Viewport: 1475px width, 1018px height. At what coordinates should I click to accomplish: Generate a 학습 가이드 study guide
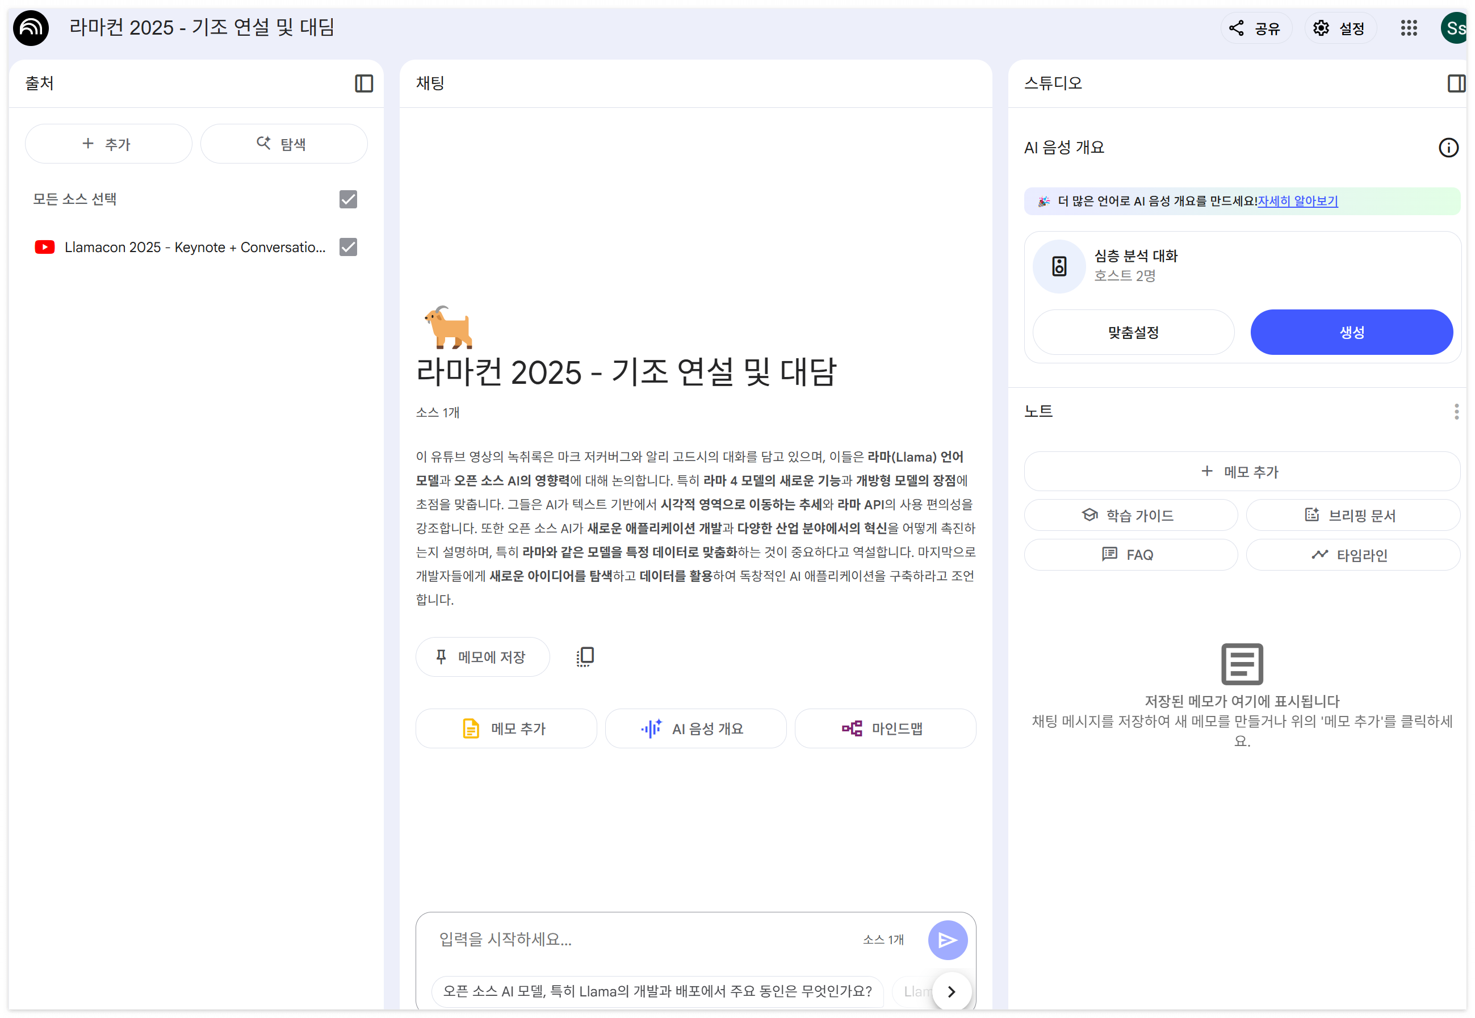(x=1130, y=516)
